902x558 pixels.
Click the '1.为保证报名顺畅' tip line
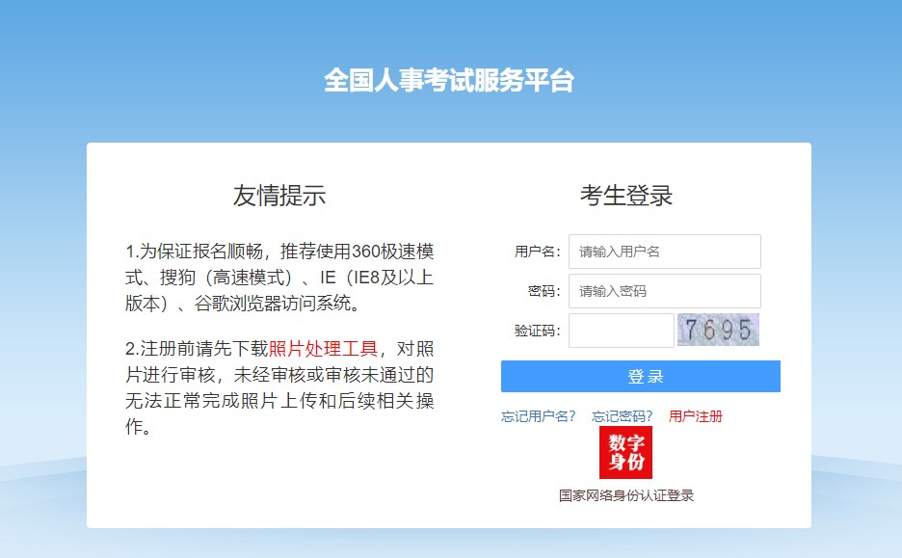(x=279, y=252)
